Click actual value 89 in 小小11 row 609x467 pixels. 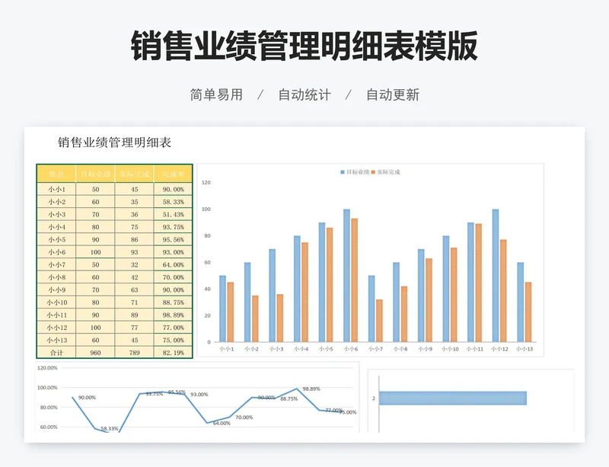click(x=135, y=315)
